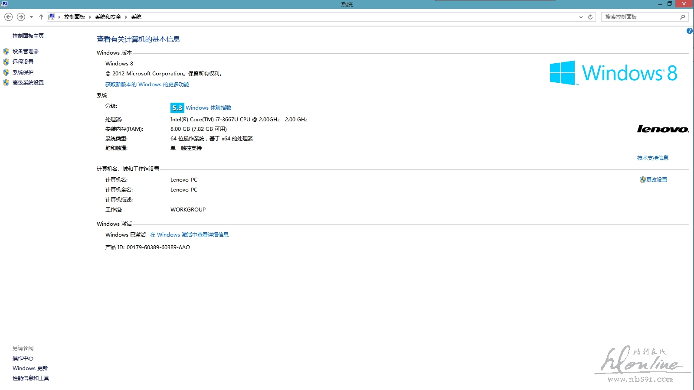The height and width of the screenshot is (390, 694).
Task: Click the 更改设置 link
Action: (x=657, y=179)
